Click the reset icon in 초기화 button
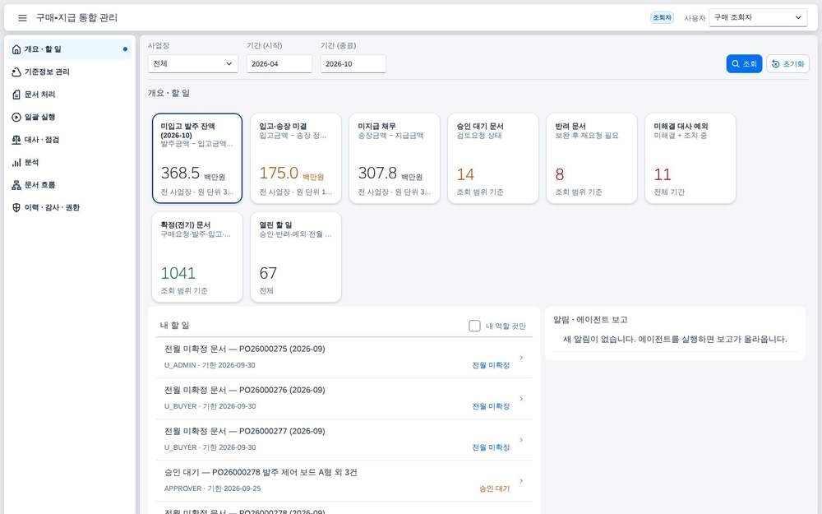Viewport: 822px width, 514px height. [x=775, y=64]
